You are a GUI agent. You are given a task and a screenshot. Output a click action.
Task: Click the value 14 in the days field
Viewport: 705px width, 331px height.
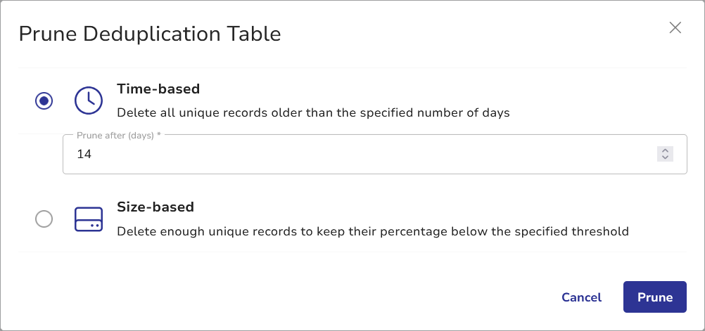tap(84, 154)
